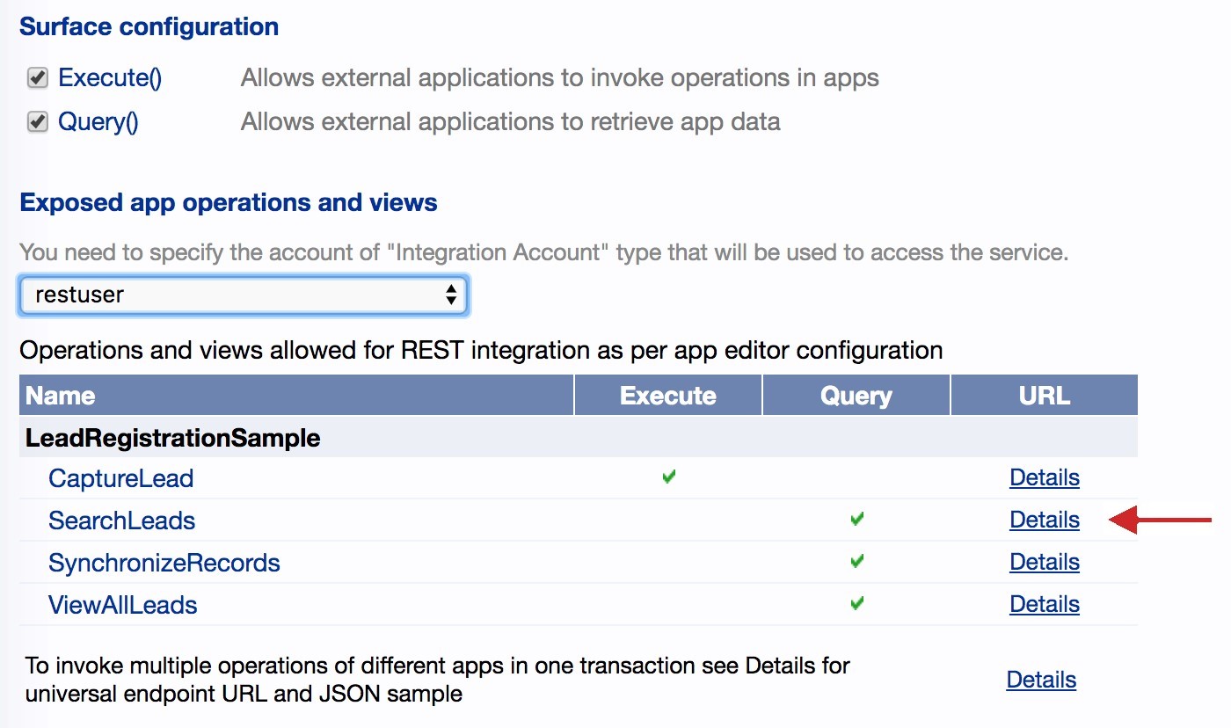This screenshot has width=1231, height=728.
Task: Show Details for SynchronizeRecords
Action: pos(1044,562)
